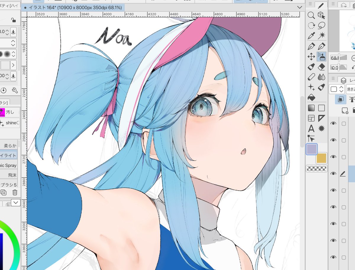
Task: Select the Blend droplets tool
Action: tap(321, 77)
